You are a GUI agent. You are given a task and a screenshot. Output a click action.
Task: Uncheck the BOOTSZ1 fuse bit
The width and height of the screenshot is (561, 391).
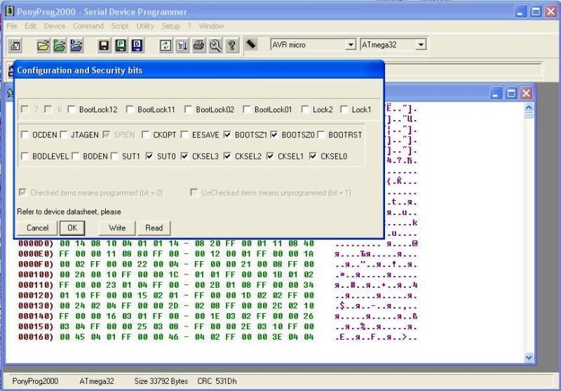[229, 135]
